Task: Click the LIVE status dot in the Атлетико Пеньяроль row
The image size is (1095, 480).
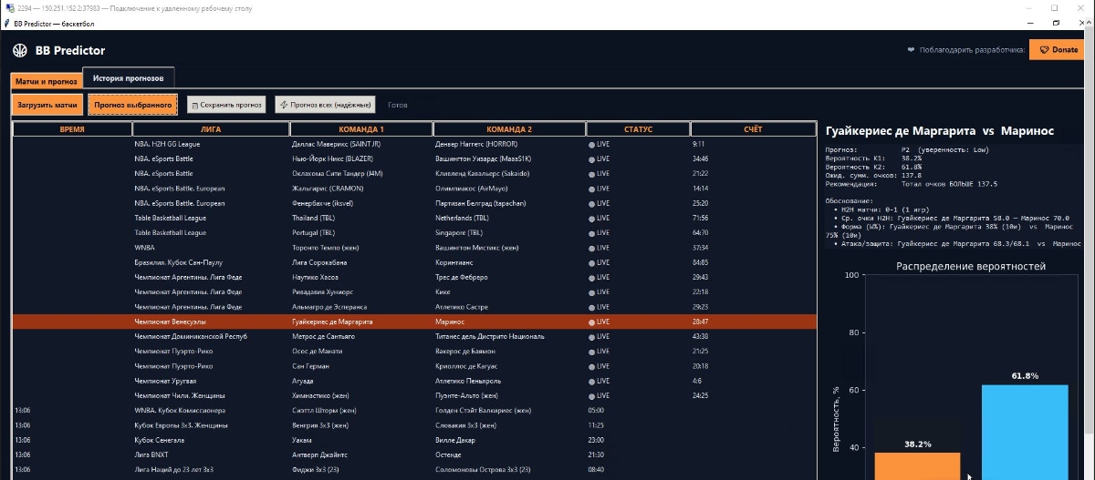Action: click(x=591, y=381)
